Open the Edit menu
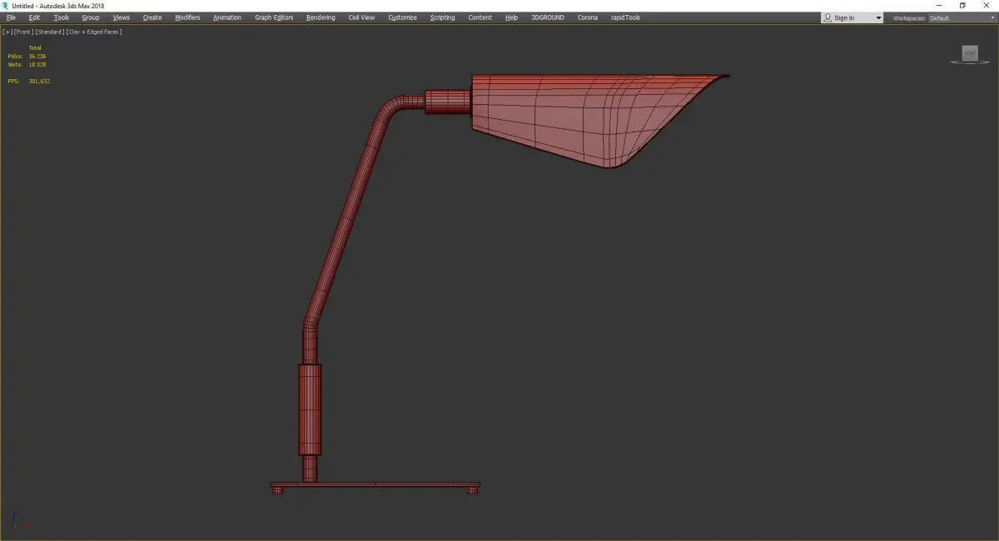 (34, 17)
